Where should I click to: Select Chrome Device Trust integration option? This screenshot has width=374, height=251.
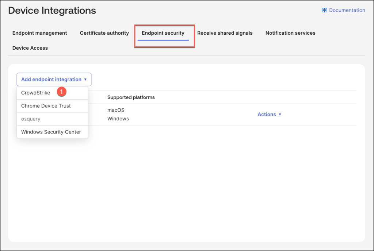click(x=46, y=106)
